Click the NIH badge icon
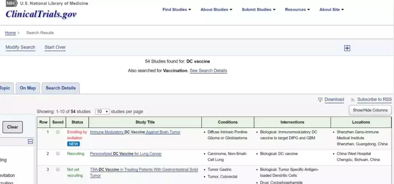 12,3
